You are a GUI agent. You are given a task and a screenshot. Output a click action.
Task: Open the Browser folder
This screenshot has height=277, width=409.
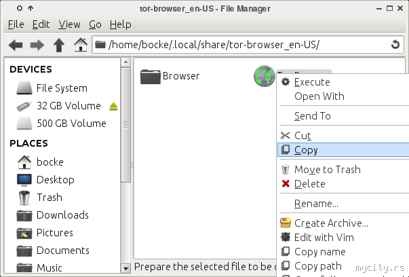point(170,76)
